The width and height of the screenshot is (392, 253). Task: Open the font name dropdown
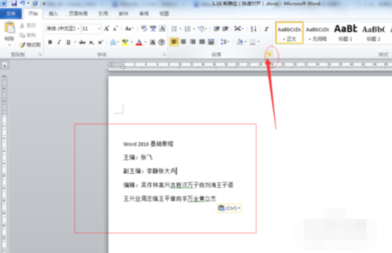[63, 29]
